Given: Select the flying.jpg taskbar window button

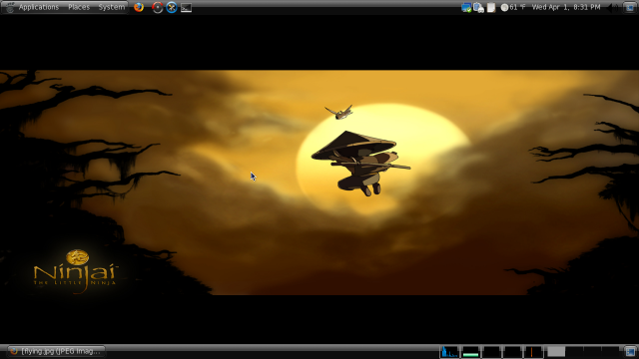Looking at the screenshot, I should [x=57, y=351].
